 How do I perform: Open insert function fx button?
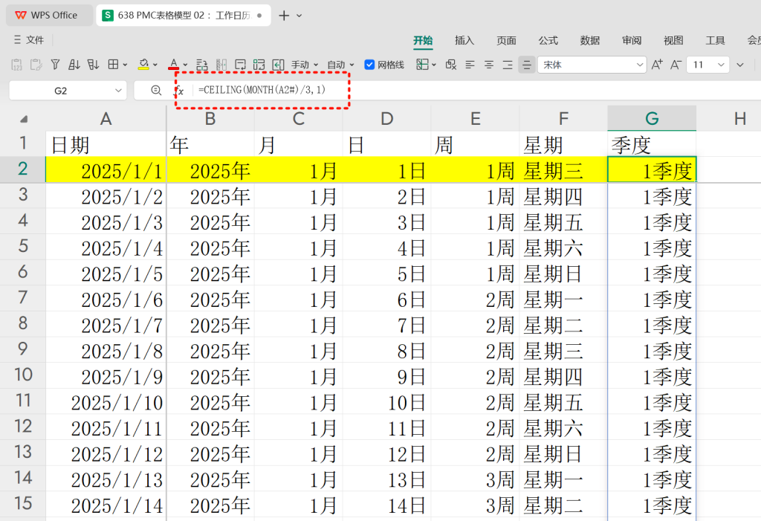(x=179, y=91)
